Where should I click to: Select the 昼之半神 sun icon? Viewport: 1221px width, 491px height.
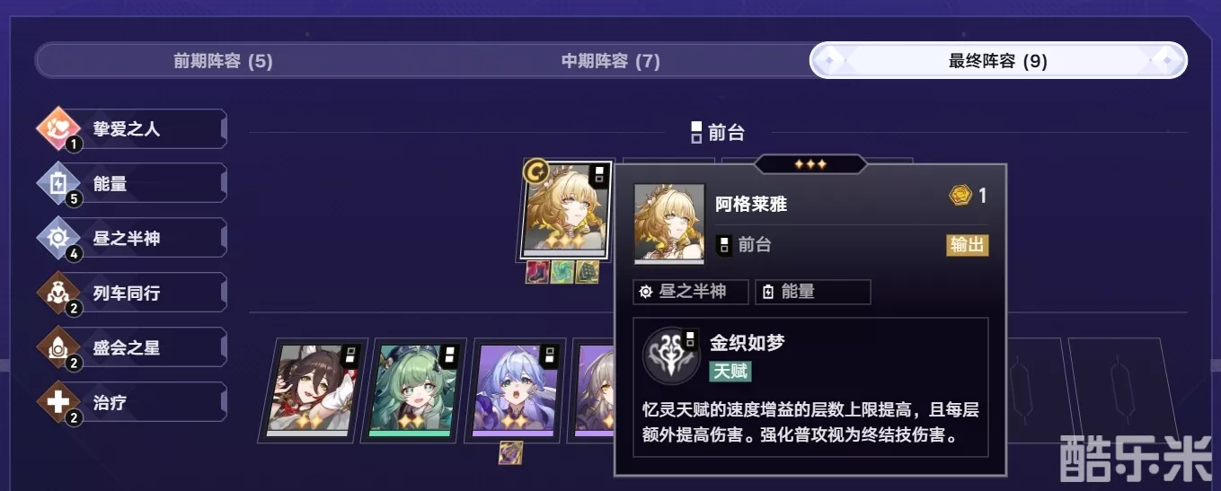coord(58,239)
